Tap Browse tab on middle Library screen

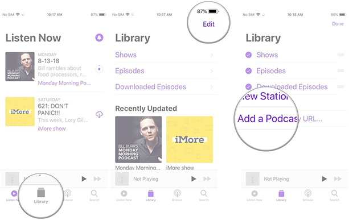[177, 196]
